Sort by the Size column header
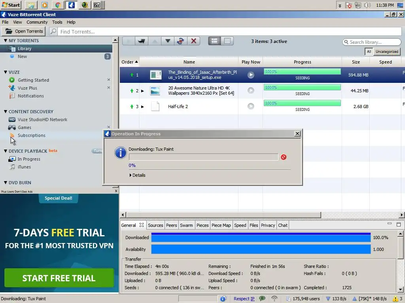Viewport: 405px width, 303px height. point(356,62)
